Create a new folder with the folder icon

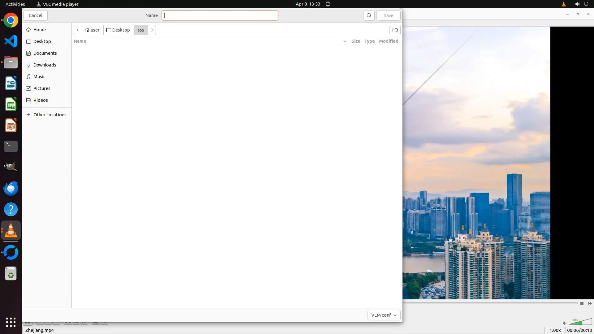click(395, 30)
